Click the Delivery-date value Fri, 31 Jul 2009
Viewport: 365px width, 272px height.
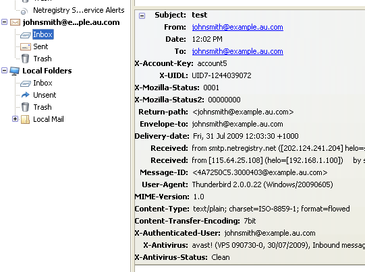246,136
